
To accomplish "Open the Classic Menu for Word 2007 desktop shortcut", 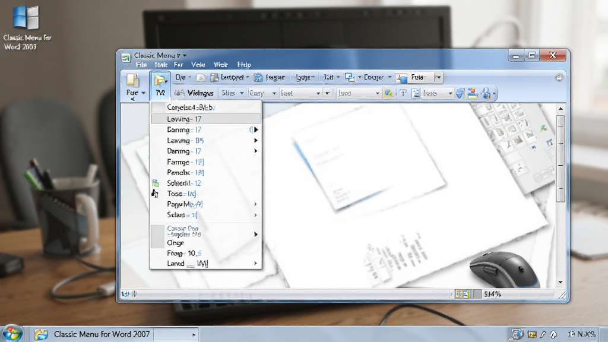I will click(26, 27).
